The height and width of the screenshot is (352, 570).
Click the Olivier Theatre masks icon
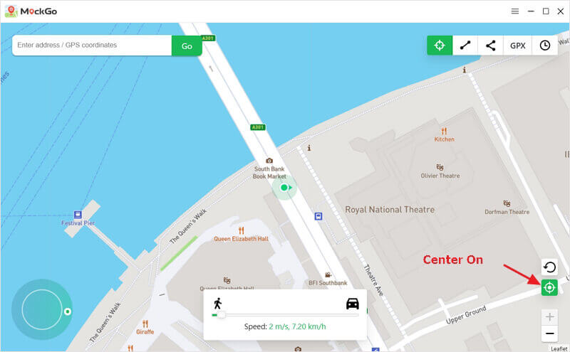tap(440, 167)
